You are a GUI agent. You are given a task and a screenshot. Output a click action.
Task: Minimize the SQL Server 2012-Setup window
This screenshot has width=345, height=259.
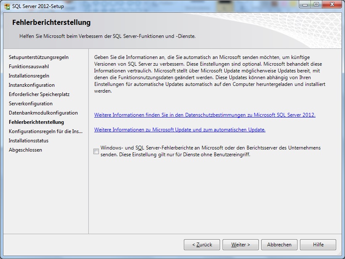coord(305,4)
